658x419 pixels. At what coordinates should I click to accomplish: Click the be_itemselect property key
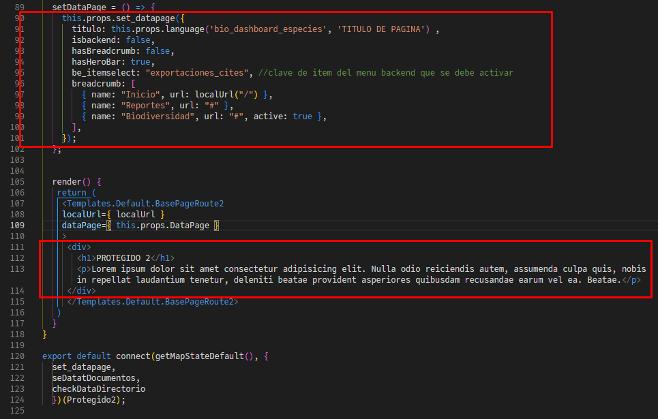click(104, 73)
